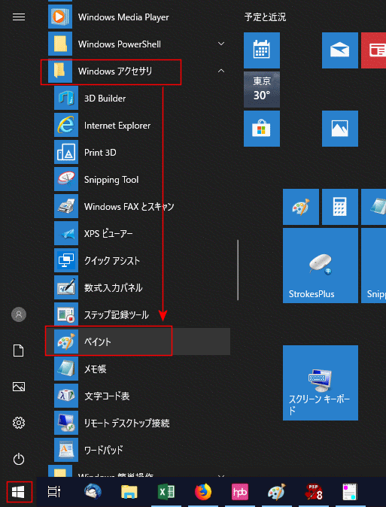Open Thunderbird from the taskbar
386x507 pixels.
point(93,492)
